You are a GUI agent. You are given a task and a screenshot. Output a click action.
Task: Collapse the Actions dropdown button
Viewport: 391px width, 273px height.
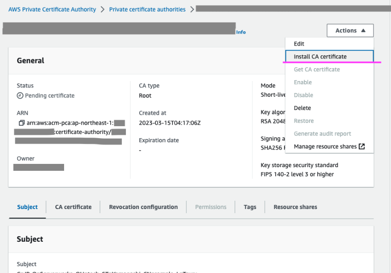click(350, 31)
